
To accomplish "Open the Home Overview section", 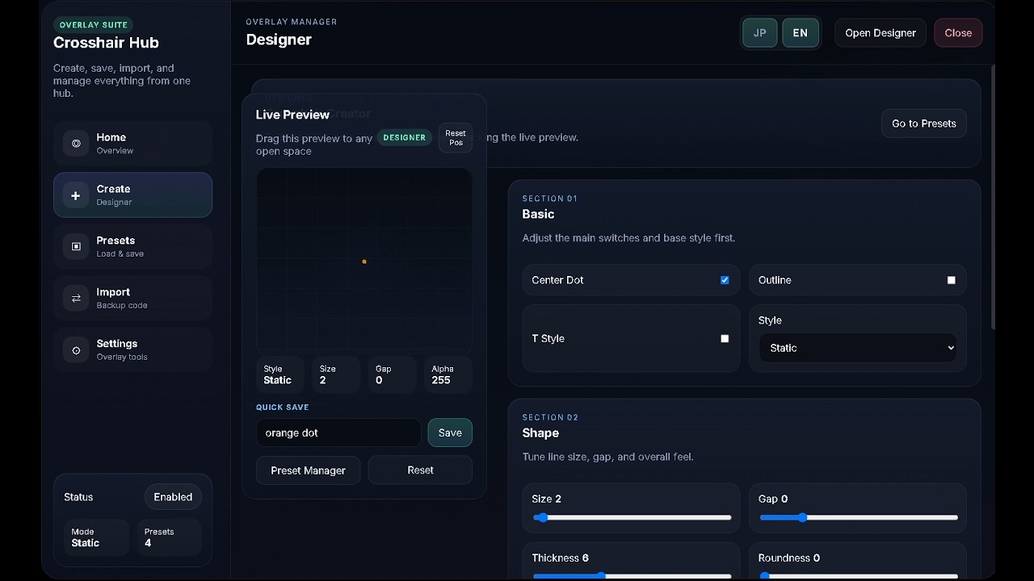I will pos(132,144).
